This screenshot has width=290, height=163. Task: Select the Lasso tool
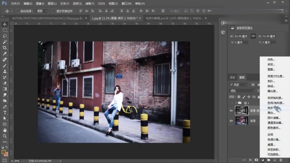point(5,36)
